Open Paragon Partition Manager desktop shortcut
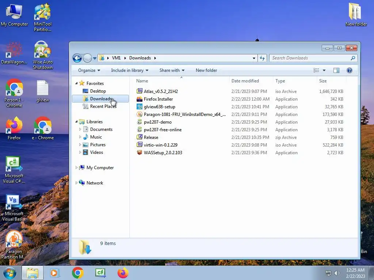The width and height of the screenshot is (374, 280). [14, 245]
